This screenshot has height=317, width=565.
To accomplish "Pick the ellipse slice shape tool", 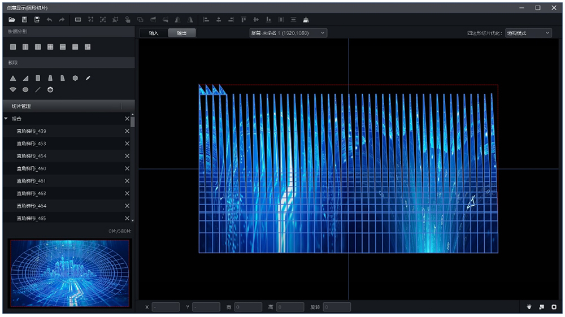I will (25, 90).
